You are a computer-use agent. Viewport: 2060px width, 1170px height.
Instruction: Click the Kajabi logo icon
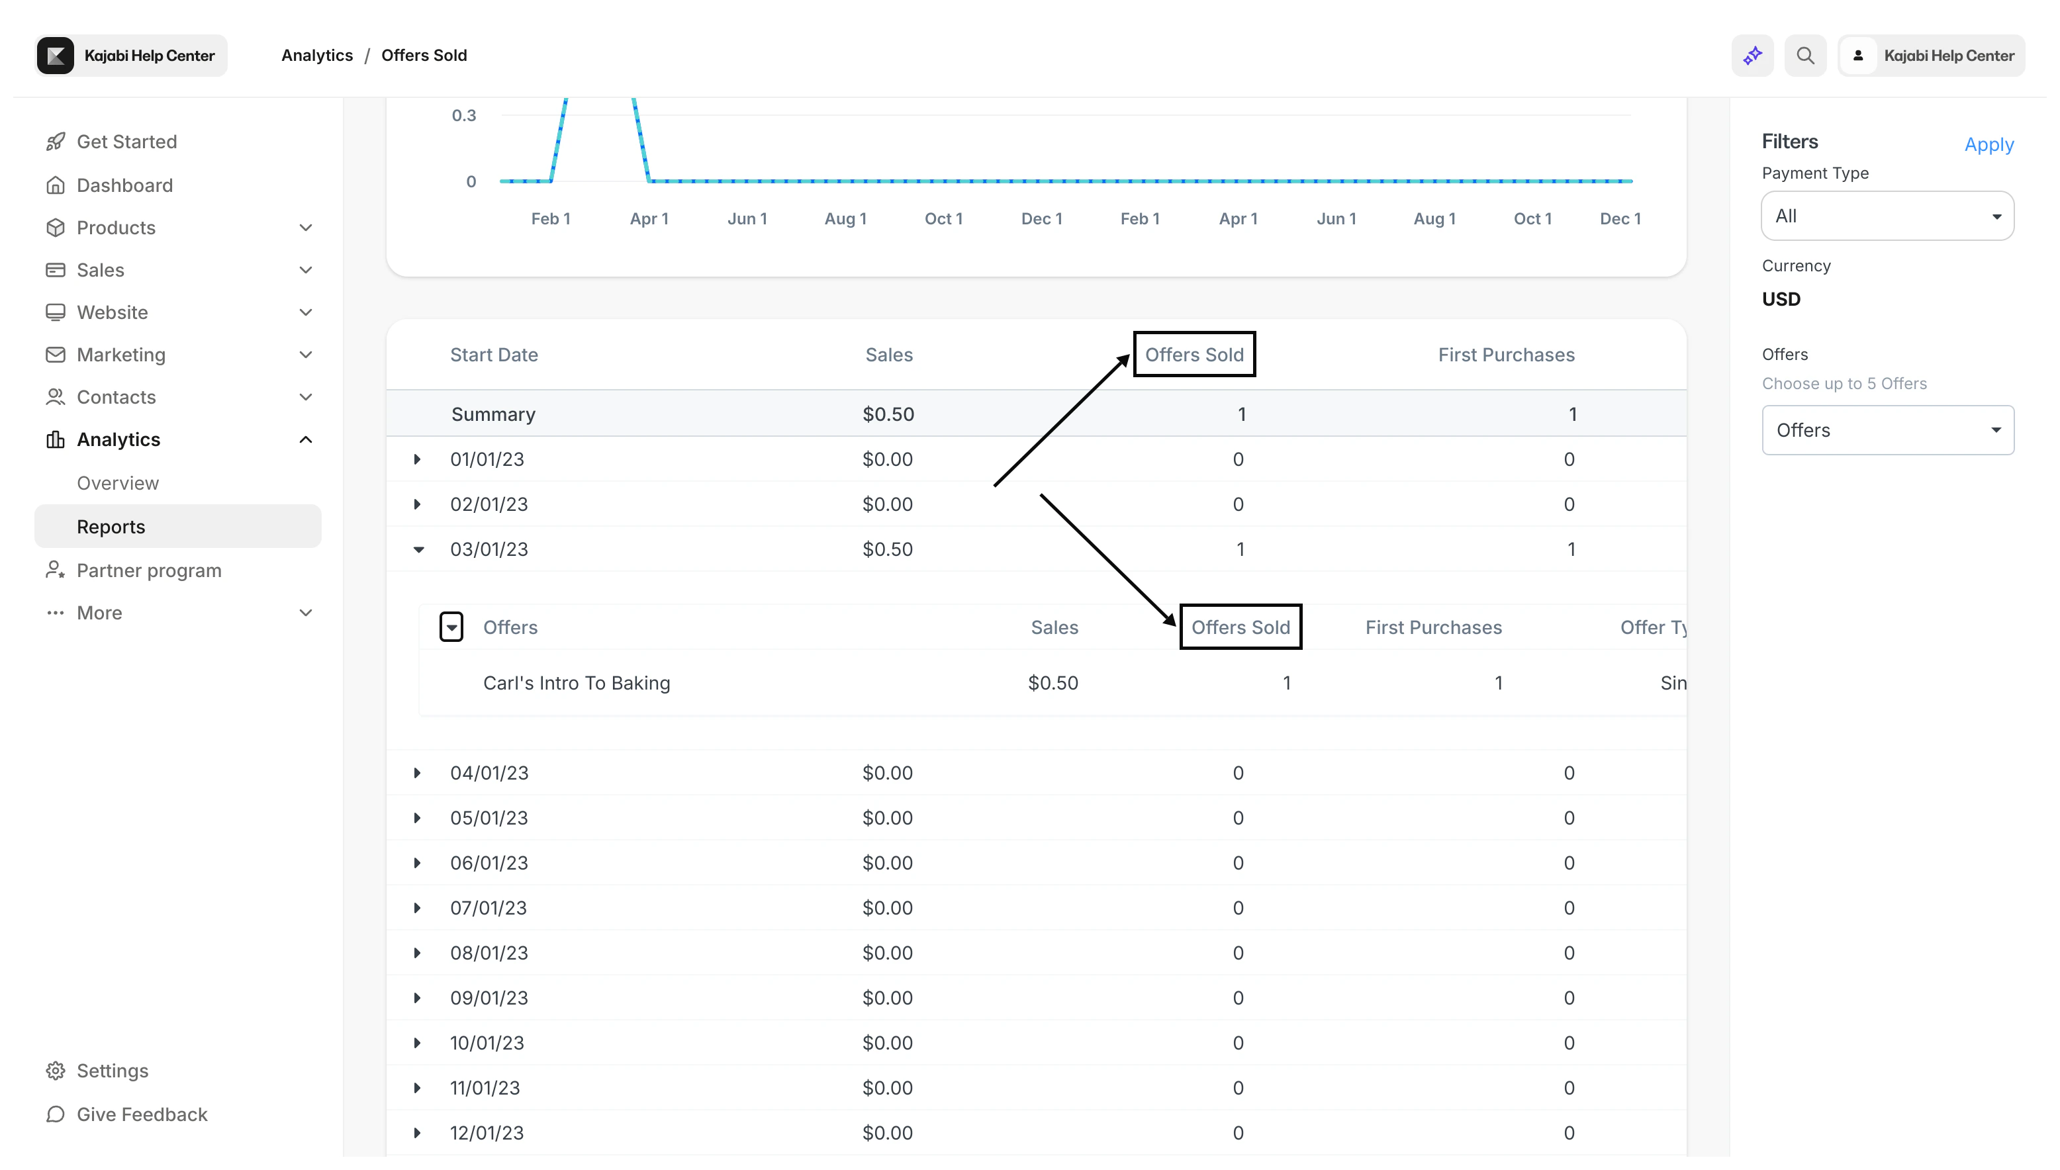[x=56, y=56]
